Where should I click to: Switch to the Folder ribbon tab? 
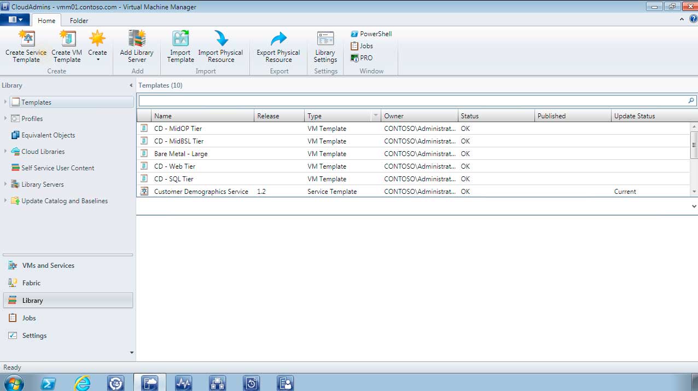click(79, 20)
